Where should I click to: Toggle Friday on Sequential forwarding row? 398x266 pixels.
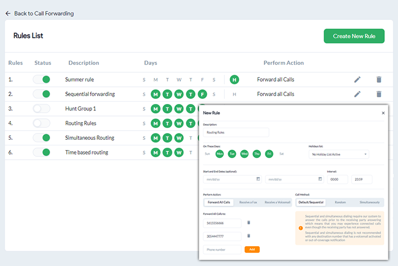point(202,94)
